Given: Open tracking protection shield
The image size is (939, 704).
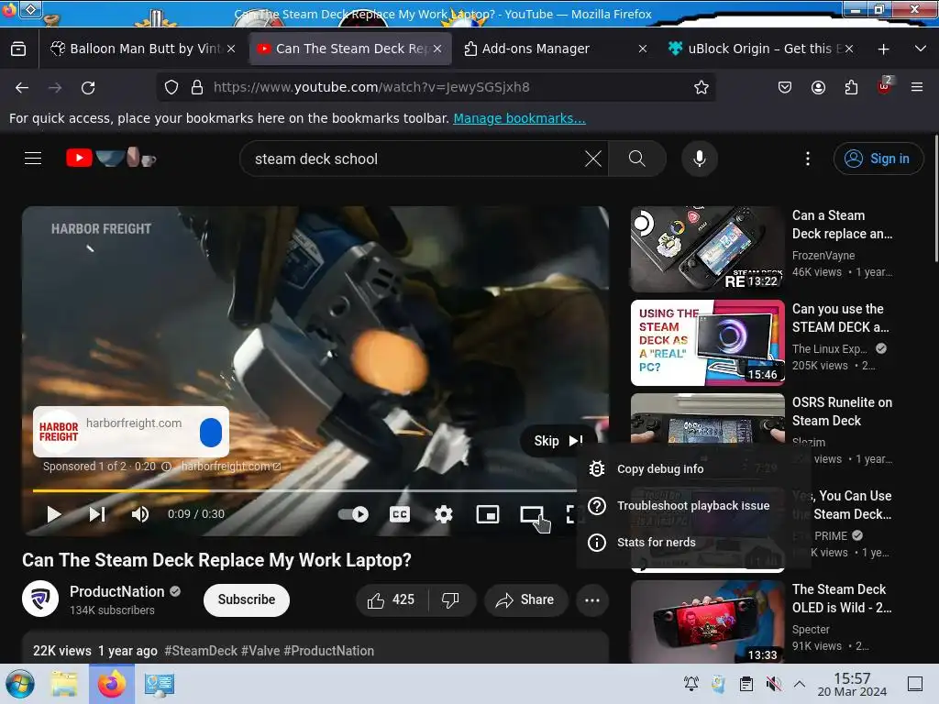Looking at the screenshot, I should click(171, 87).
